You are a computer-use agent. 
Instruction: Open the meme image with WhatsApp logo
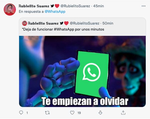click(x=82, y=71)
